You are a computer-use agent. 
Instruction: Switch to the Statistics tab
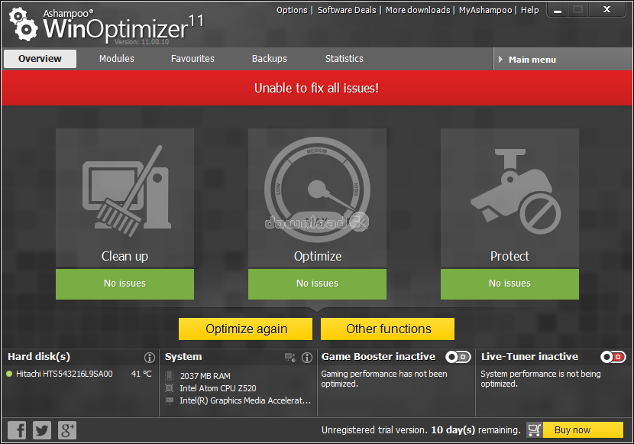344,59
